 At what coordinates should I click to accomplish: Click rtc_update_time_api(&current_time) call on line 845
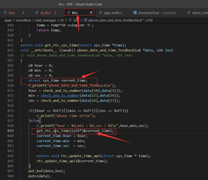72,161
